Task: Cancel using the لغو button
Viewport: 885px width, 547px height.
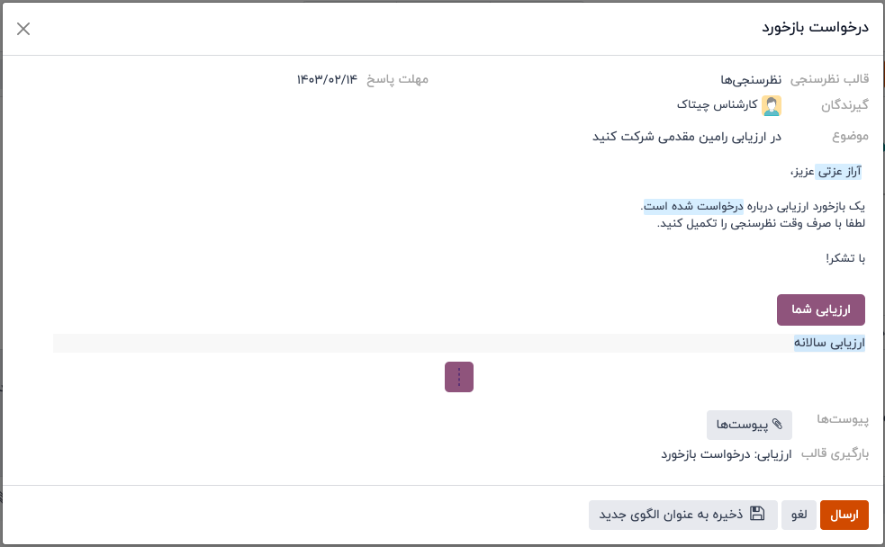Action: (799, 515)
